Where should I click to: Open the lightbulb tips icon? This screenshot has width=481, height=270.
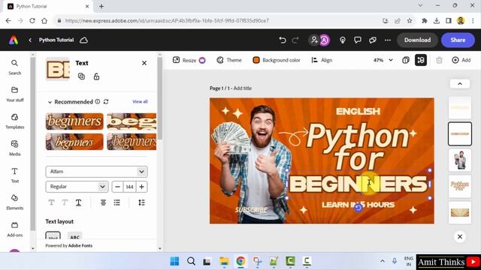click(x=343, y=40)
